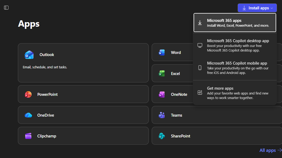The width and height of the screenshot is (282, 158).
Task: Click the download arrow icon in Install apps button
Action: coord(244,8)
